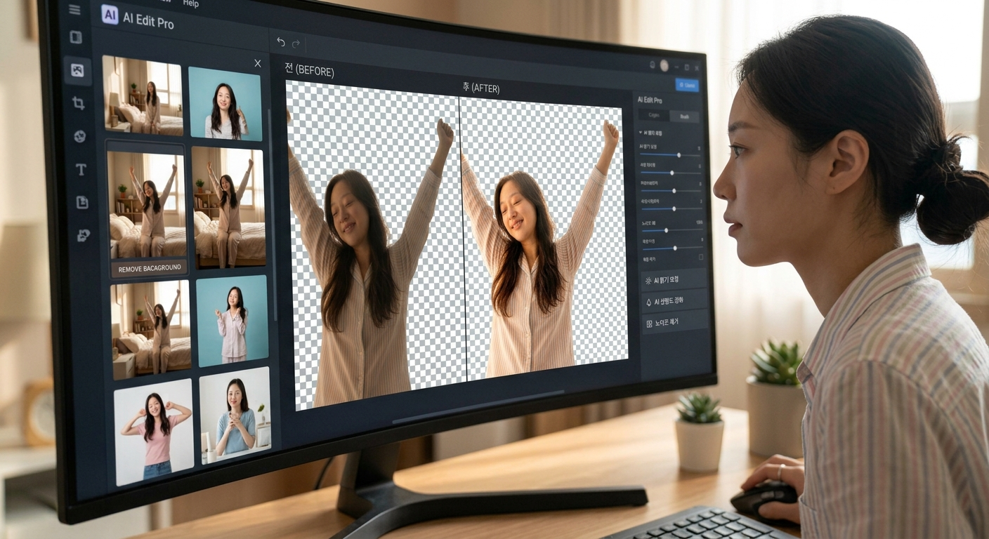Collapse the AI settings section with its triangle
Image resolution: width=989 pixels, height=539 pixels.
point(641,132)
